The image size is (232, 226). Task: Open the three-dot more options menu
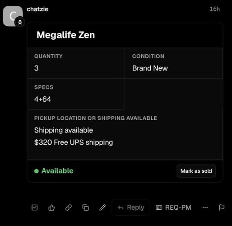[205, 207]
